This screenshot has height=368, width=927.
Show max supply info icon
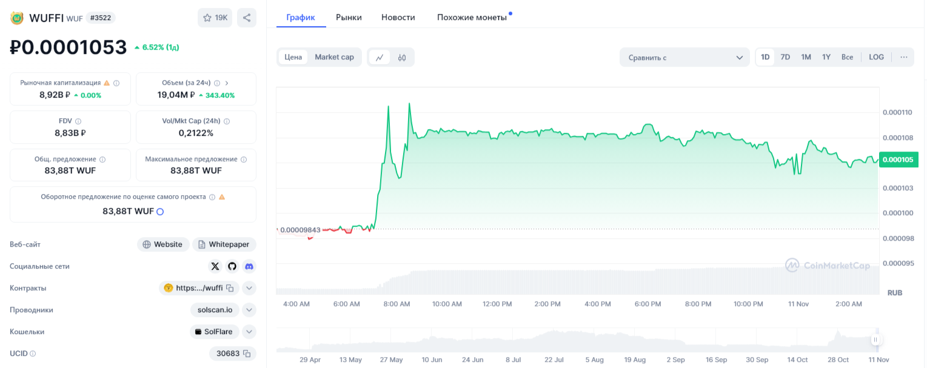(x=244, y=159)
